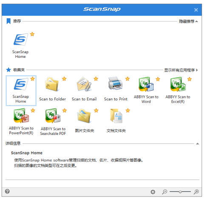Open settings with the gear icon

(x=153, y=192)
